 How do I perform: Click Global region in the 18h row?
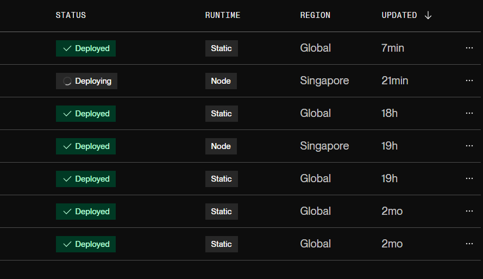pos(316,114)
